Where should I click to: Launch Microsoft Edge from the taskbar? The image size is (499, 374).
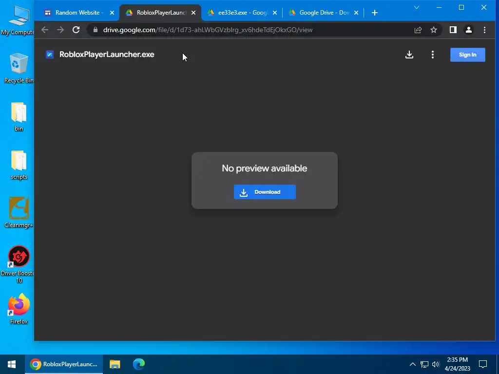coord(139,364)
